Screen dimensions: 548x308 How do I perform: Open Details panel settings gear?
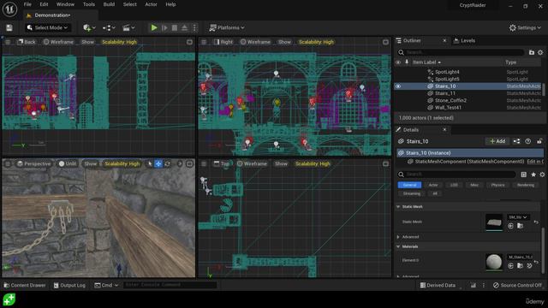pos(542,175)
